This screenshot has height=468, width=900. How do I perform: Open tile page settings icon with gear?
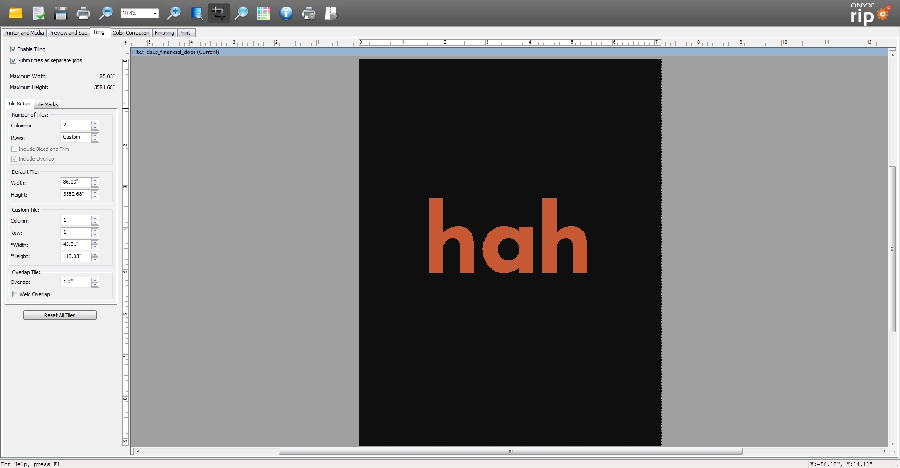point(331,13)
